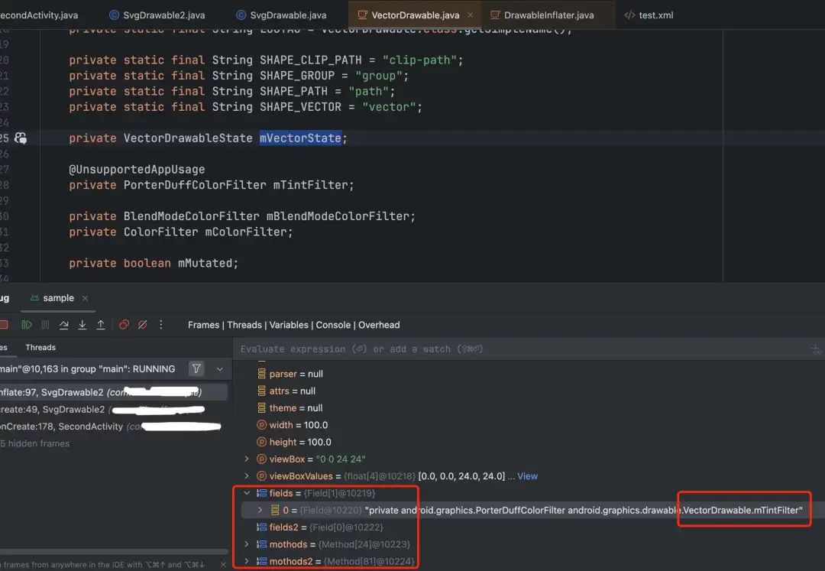Dismiss the frames hint at bottom
Image resolution: width=825 pixels, height=571 pixels.
click(223, 565)
